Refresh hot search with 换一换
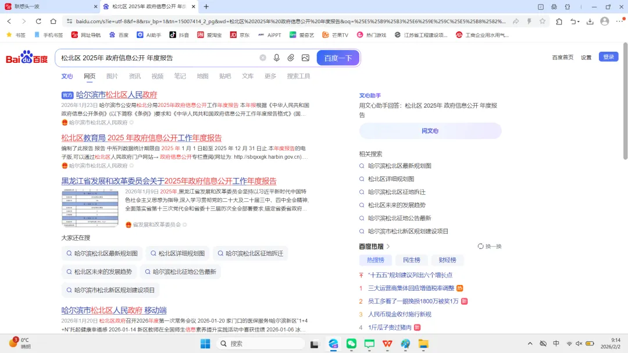The height and width of the screenshot is (353, 628). (490, 247)
